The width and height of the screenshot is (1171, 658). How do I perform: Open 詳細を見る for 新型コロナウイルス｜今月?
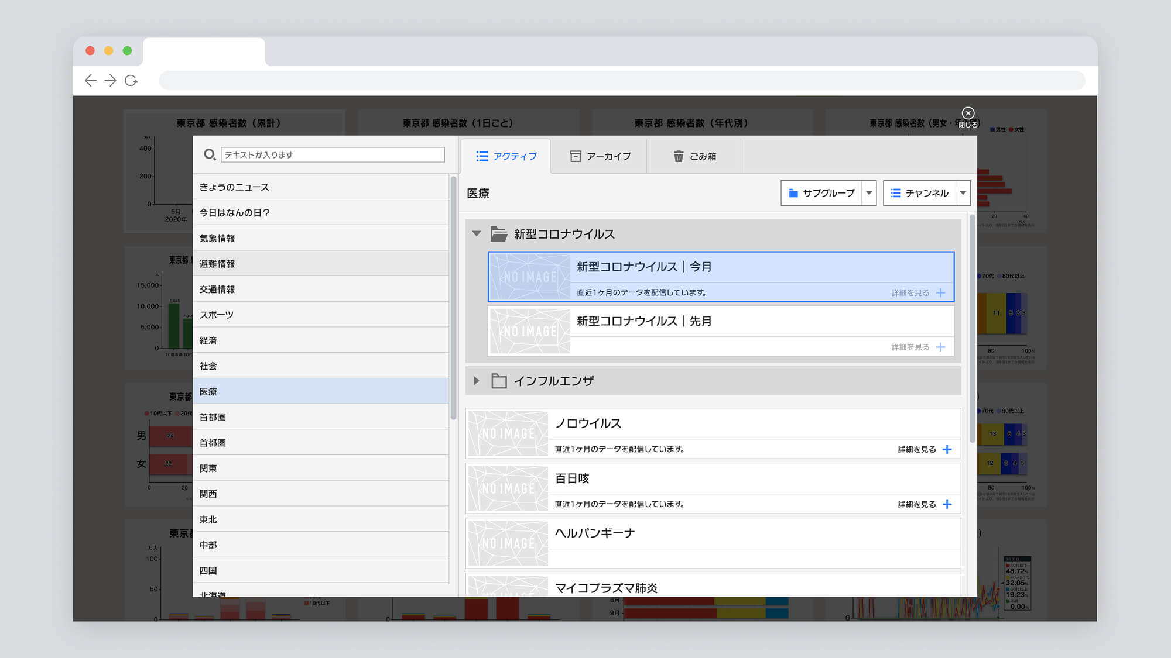(x=910, y=292)
